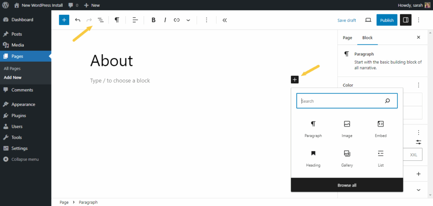The height and width of the screenshot is (206, 433).
Task: Click the block Search input field
Action: coord(340,101)
